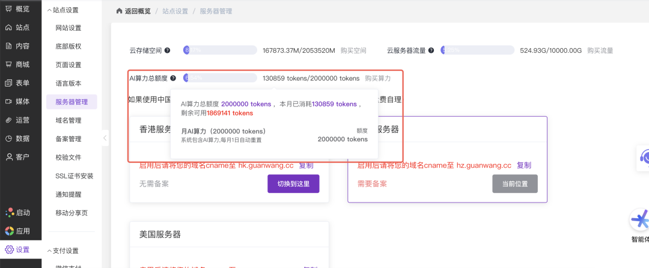Click the 设置 gear icon
Image resolution: width=649 pixels, height=268 pixels.
[x=8, y=250]
